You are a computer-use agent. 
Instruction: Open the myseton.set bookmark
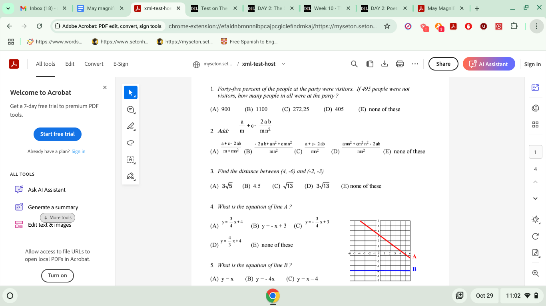(x=185, y=41)
